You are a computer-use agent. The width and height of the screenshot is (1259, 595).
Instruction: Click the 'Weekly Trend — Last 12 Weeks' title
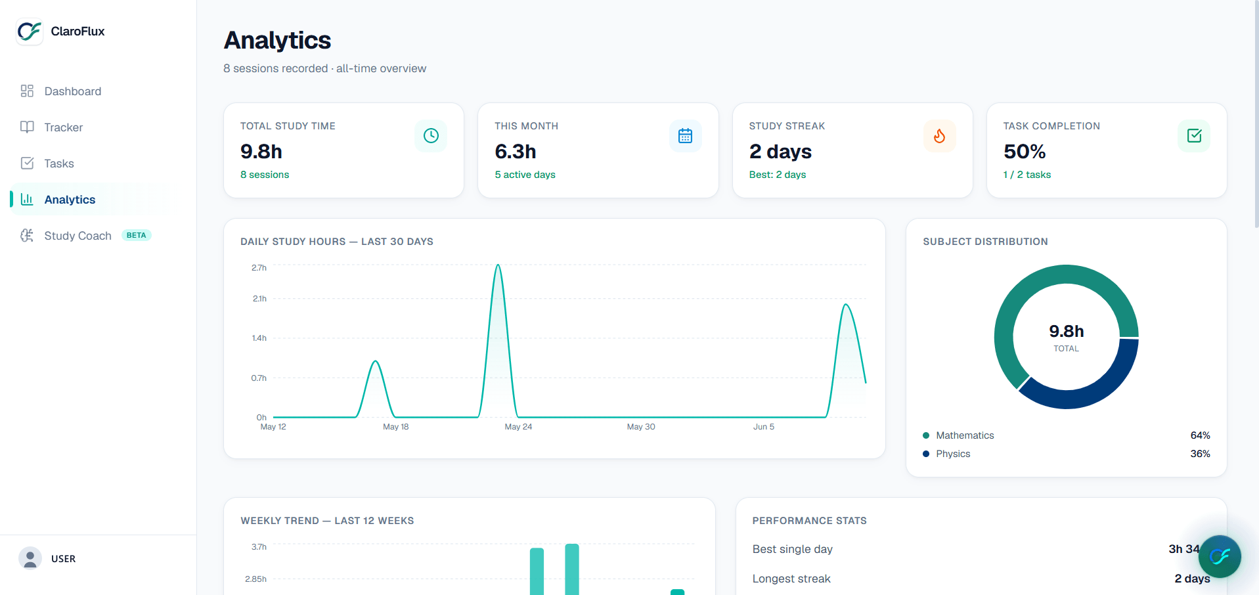tap(327, 521)
